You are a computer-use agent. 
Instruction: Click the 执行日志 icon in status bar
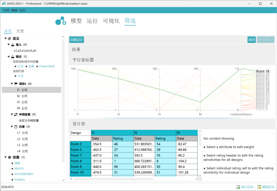point(238,187)
